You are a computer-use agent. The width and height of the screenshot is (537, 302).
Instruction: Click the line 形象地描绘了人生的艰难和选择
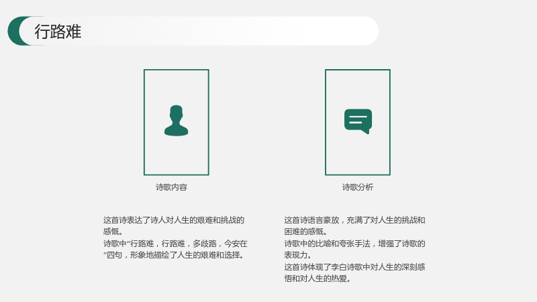[x=175, y=255]
